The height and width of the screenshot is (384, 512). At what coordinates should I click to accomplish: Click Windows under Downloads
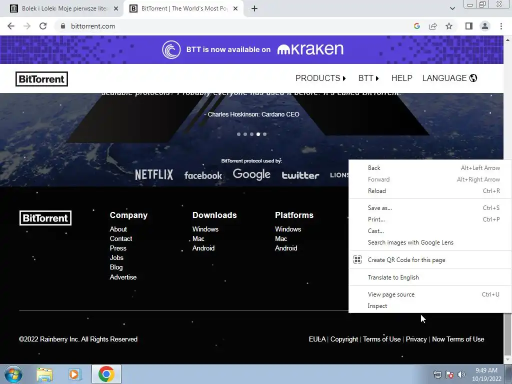point(205,229)
